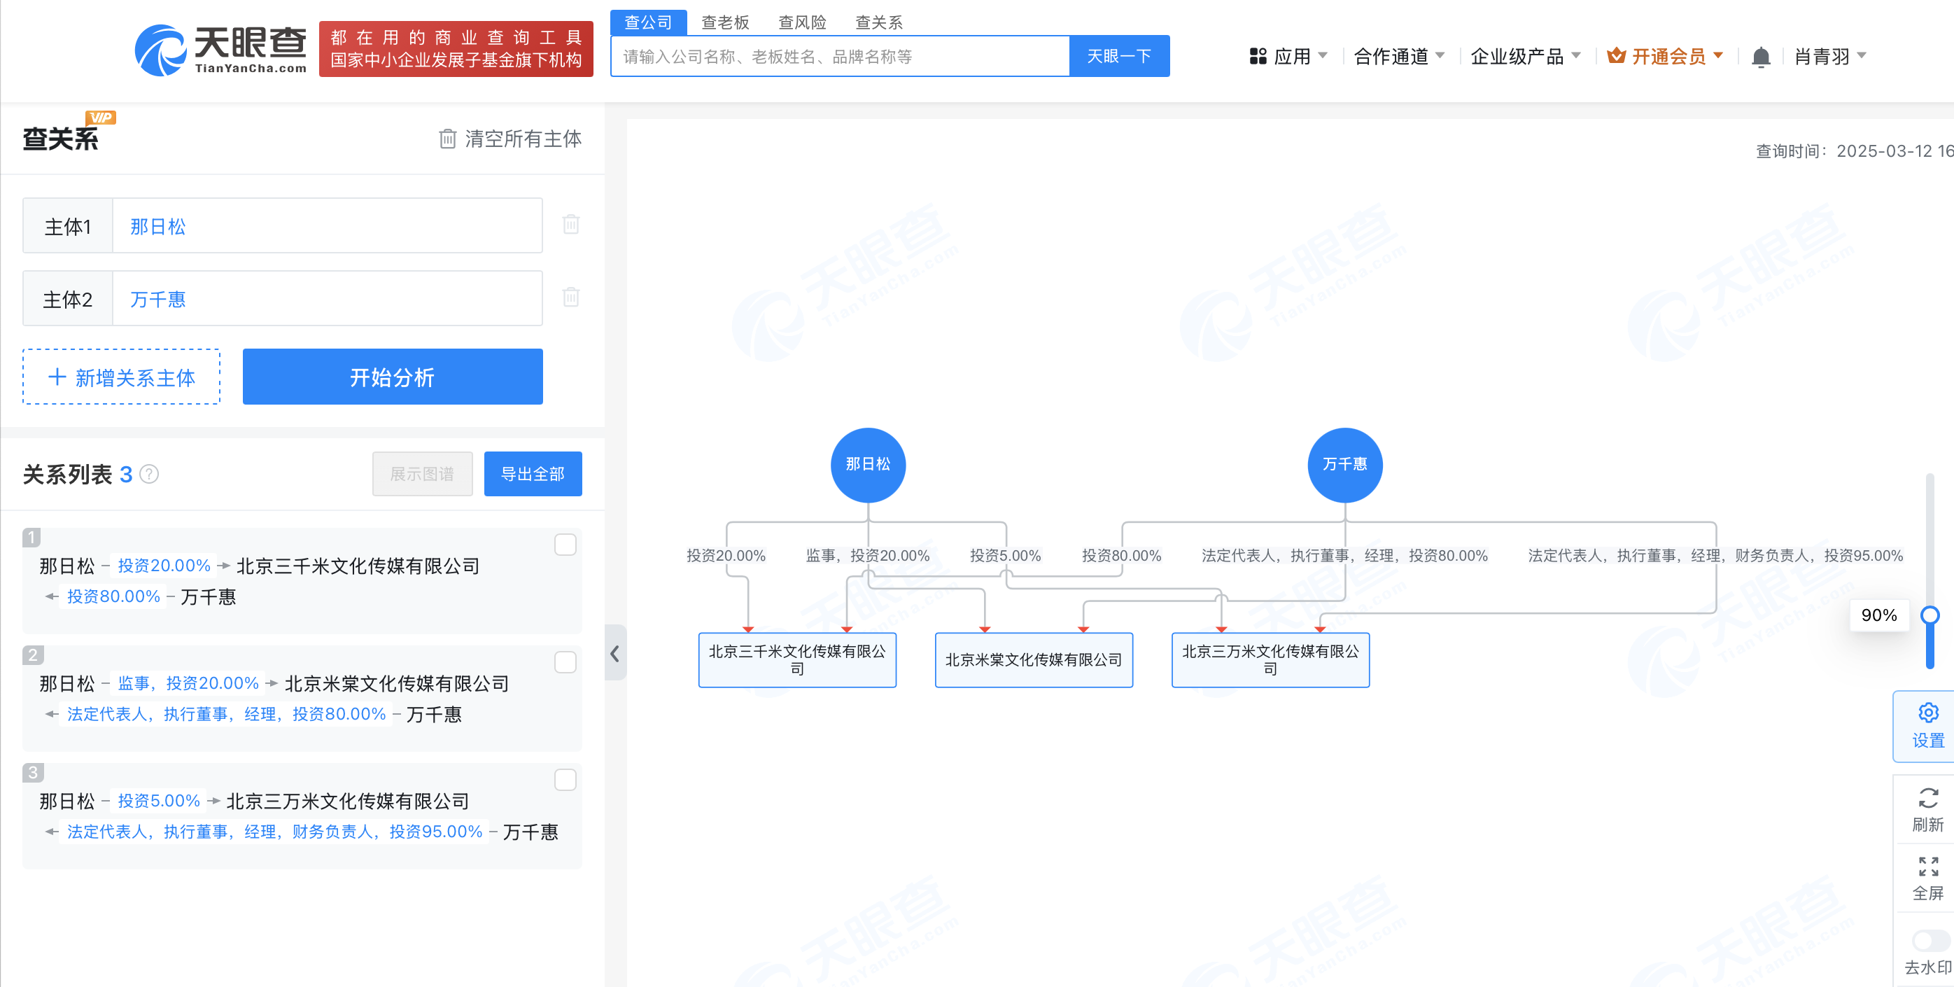Switch to the 查老板 tab

[x=724, y=22]
